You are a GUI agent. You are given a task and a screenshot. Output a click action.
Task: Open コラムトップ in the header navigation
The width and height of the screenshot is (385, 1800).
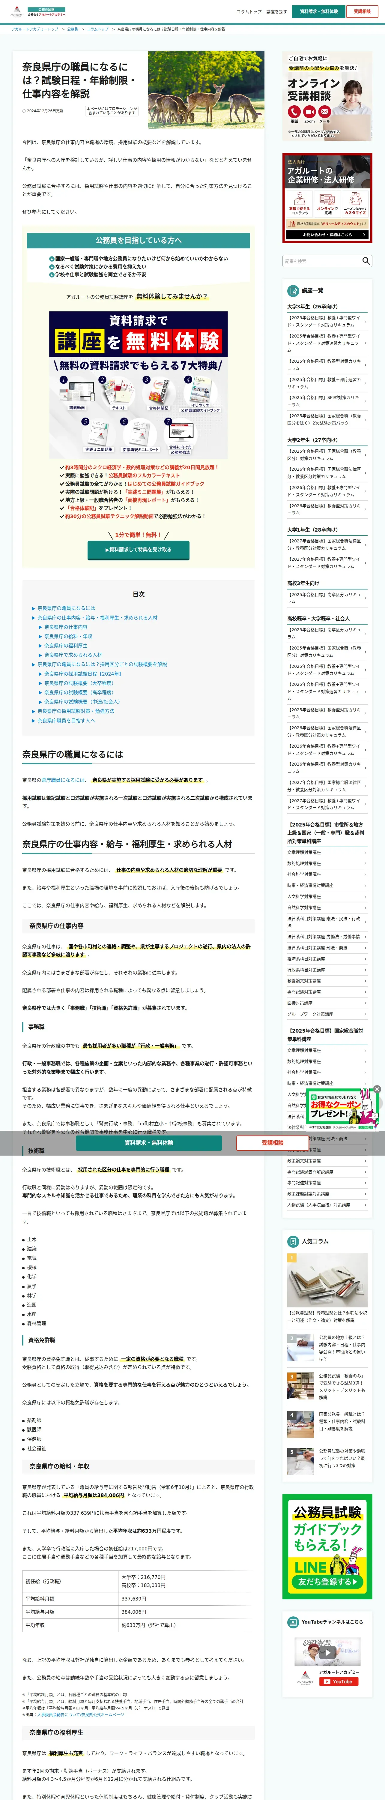249,12
